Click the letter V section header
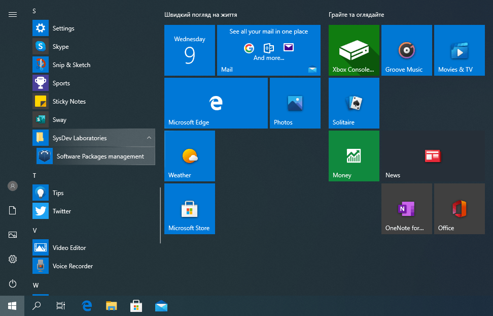Screen dimensions: 493x316 pyautogui.click(x=34, y=230)
